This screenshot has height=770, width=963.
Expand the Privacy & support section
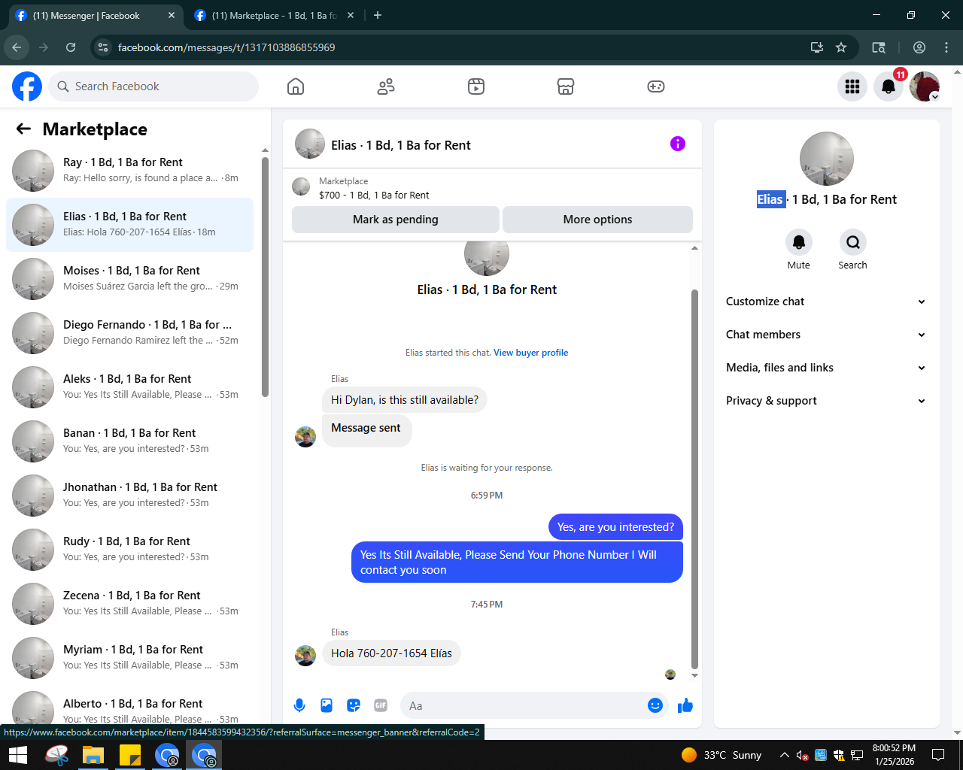tap(826, 401)
